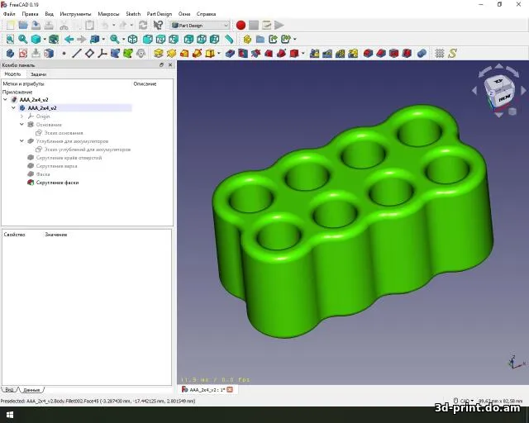Click the yellow Pad tool icon

[158, 54]
